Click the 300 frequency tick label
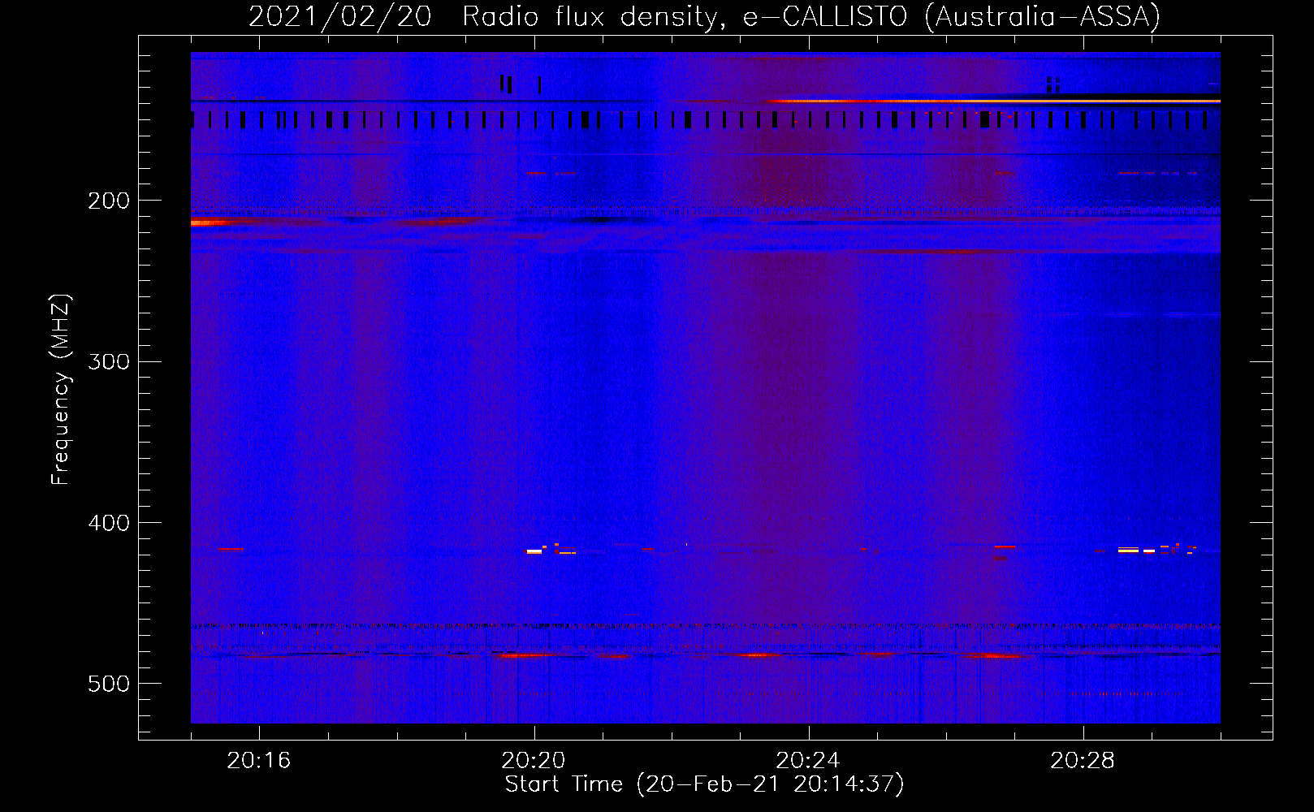1314x812 pixels. pos(109,361)
